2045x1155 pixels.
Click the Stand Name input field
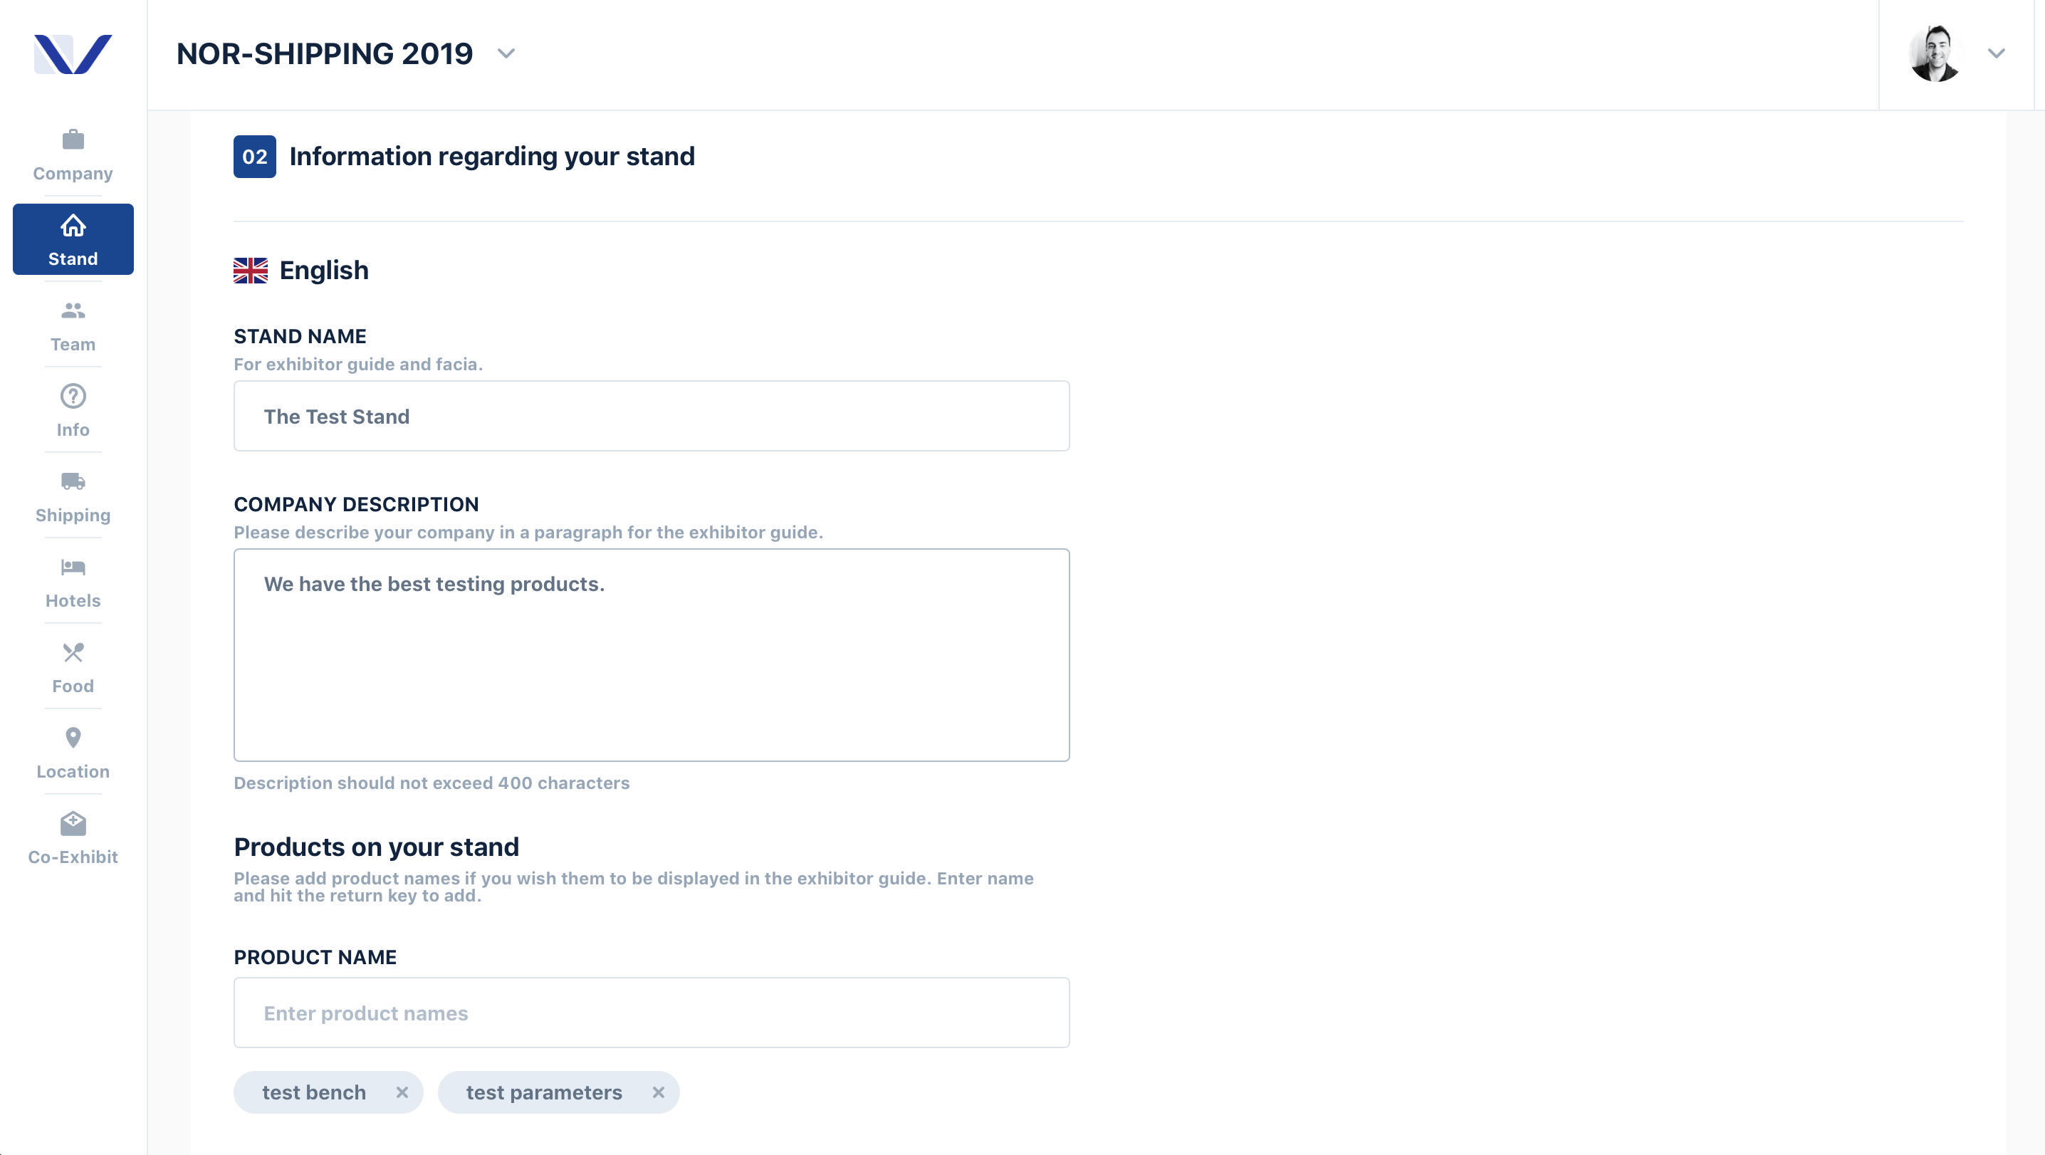tap(652, 416)
